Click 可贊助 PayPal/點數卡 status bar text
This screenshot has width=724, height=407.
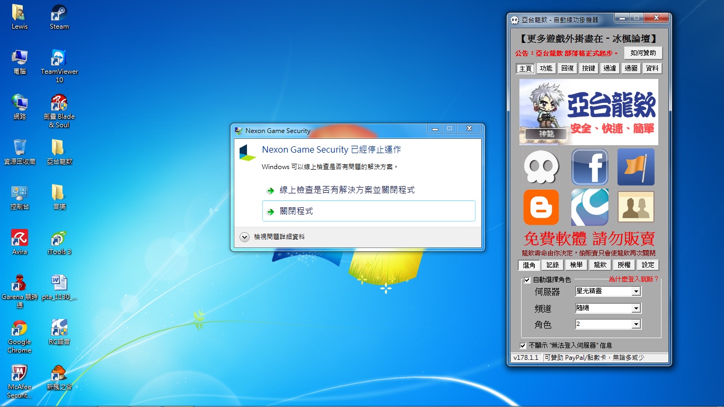(594, 358)
